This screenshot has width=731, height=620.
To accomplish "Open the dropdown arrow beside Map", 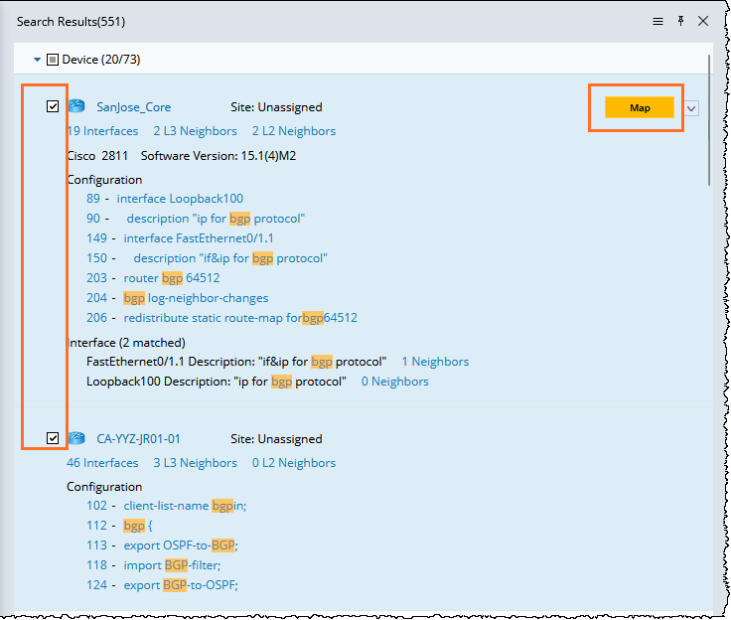I will [x=691, y=108].
